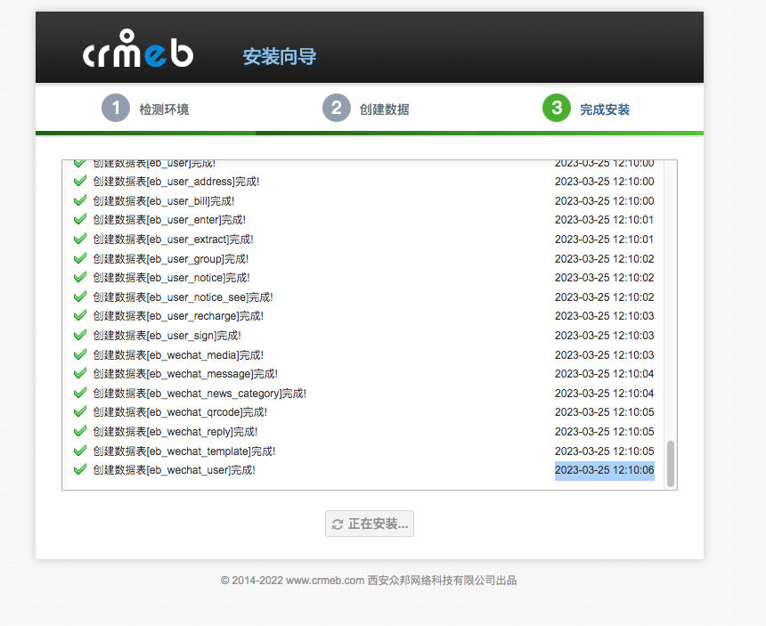The image size is (766, 626).
Task: Click refresh icon in 正在安装 button
Action: 338,524
